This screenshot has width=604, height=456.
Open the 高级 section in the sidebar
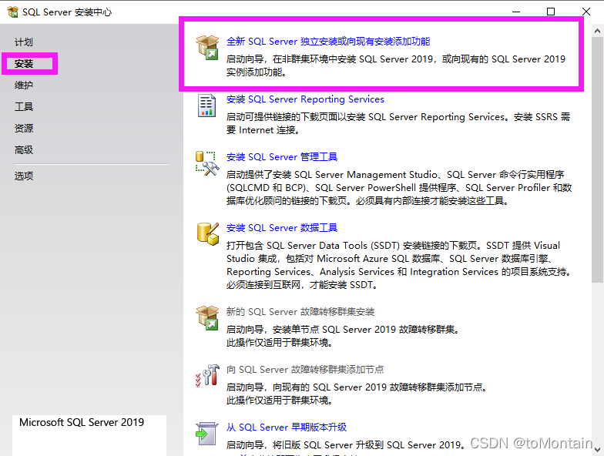pyautogui.click(x=24, y=149)
